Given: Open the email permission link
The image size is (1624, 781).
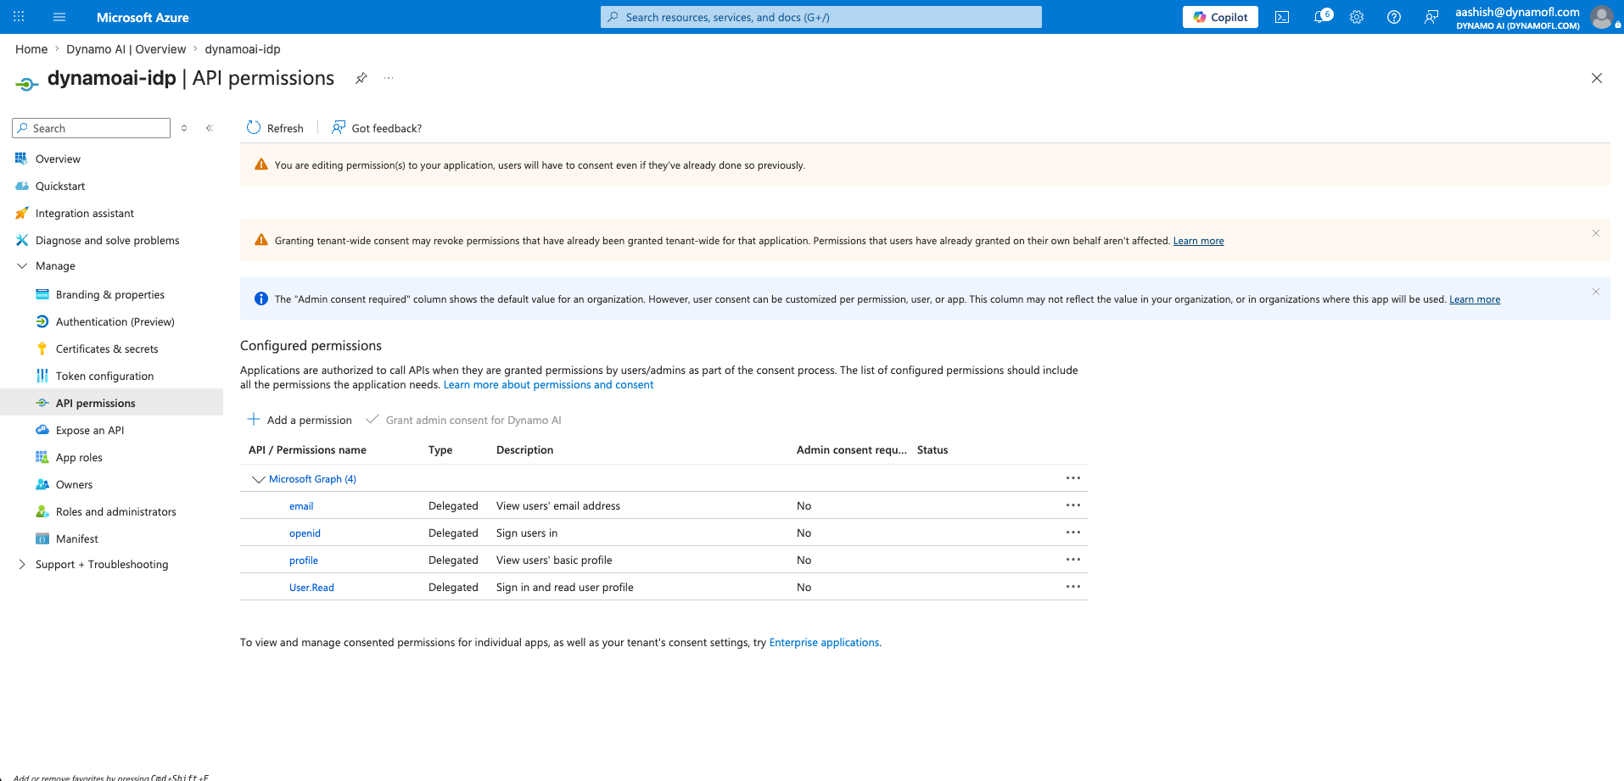Looking at the screenshot, I should coord(301,506).
